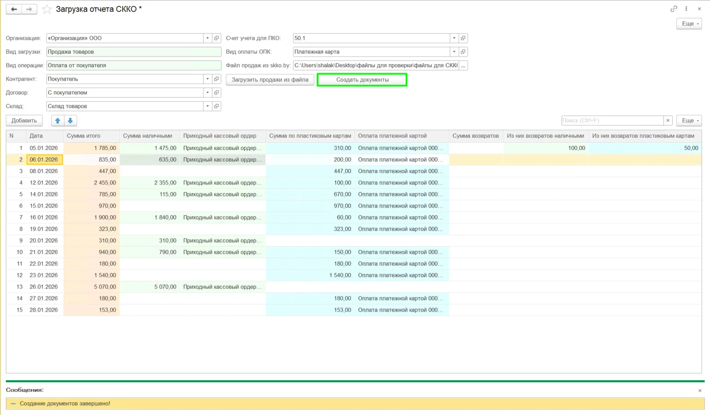Go back with the left arrow button
This screenshot has width=710, height=415.
pos(14,9)
